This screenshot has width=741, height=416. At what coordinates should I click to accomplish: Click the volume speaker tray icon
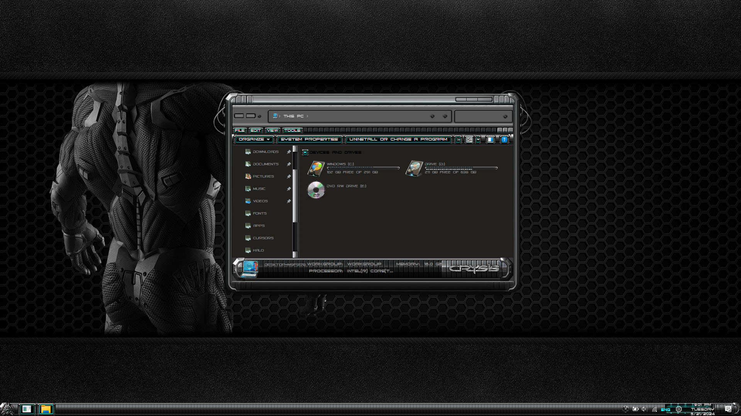[x=644, y=409]
